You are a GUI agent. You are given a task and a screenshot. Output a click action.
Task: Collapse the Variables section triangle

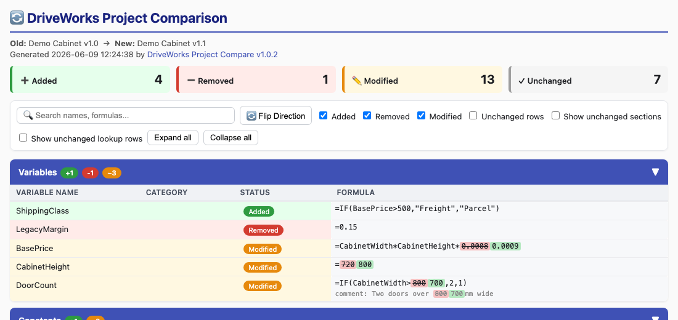(656, 172)
